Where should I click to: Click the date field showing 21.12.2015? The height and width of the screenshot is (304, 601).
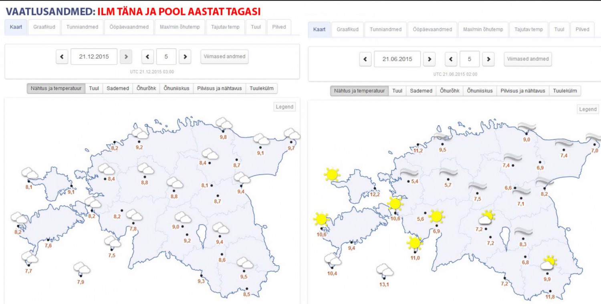94,57
